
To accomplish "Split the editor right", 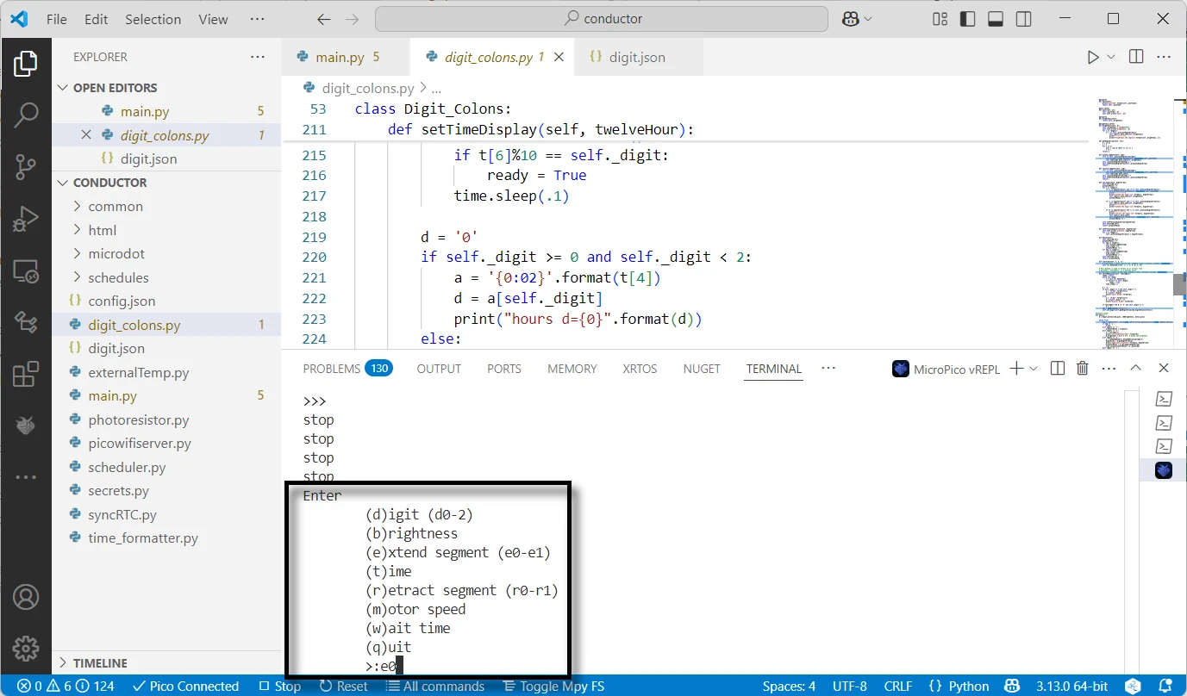I will [x=1136, y=57].
